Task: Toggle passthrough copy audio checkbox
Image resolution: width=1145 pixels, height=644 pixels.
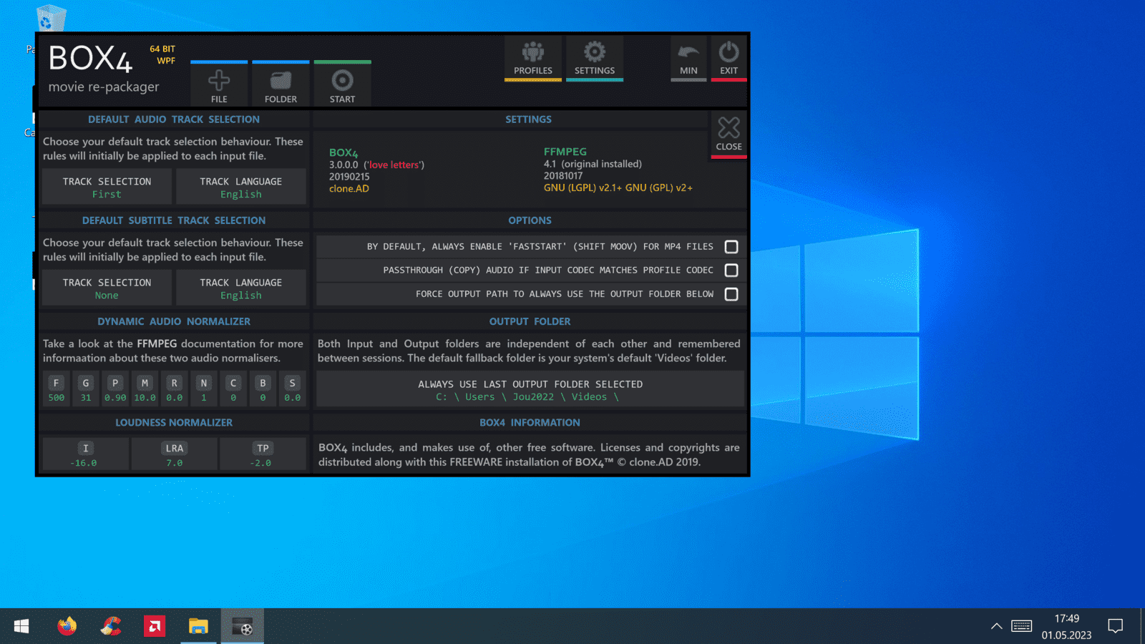Action: coord(731,270)
